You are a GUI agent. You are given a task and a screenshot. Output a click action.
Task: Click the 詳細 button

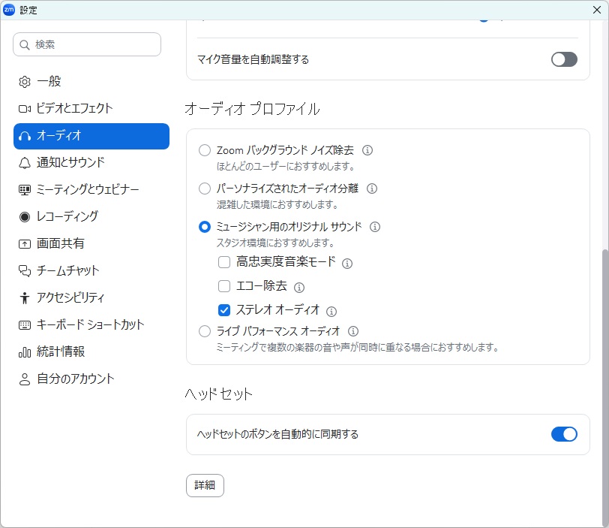click(205, 485)
